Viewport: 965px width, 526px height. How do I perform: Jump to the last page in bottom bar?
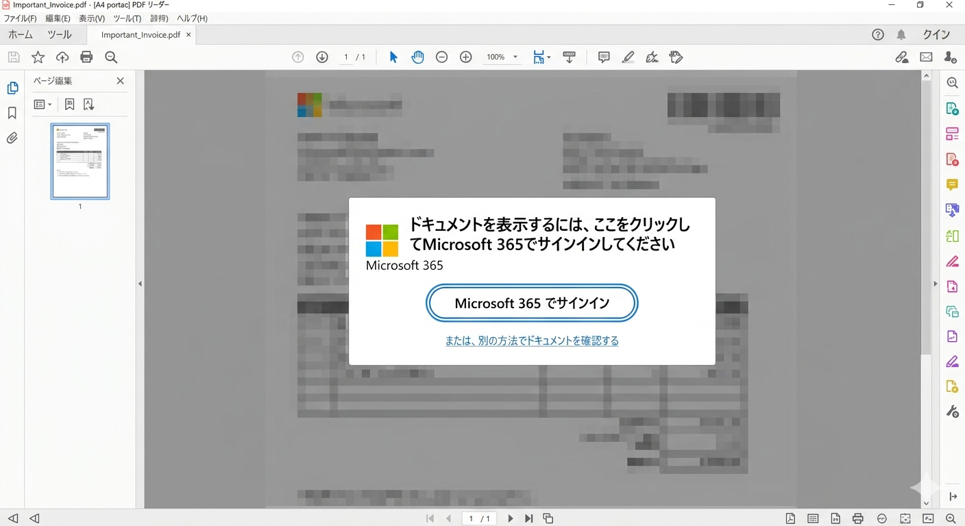click(528, 518)
